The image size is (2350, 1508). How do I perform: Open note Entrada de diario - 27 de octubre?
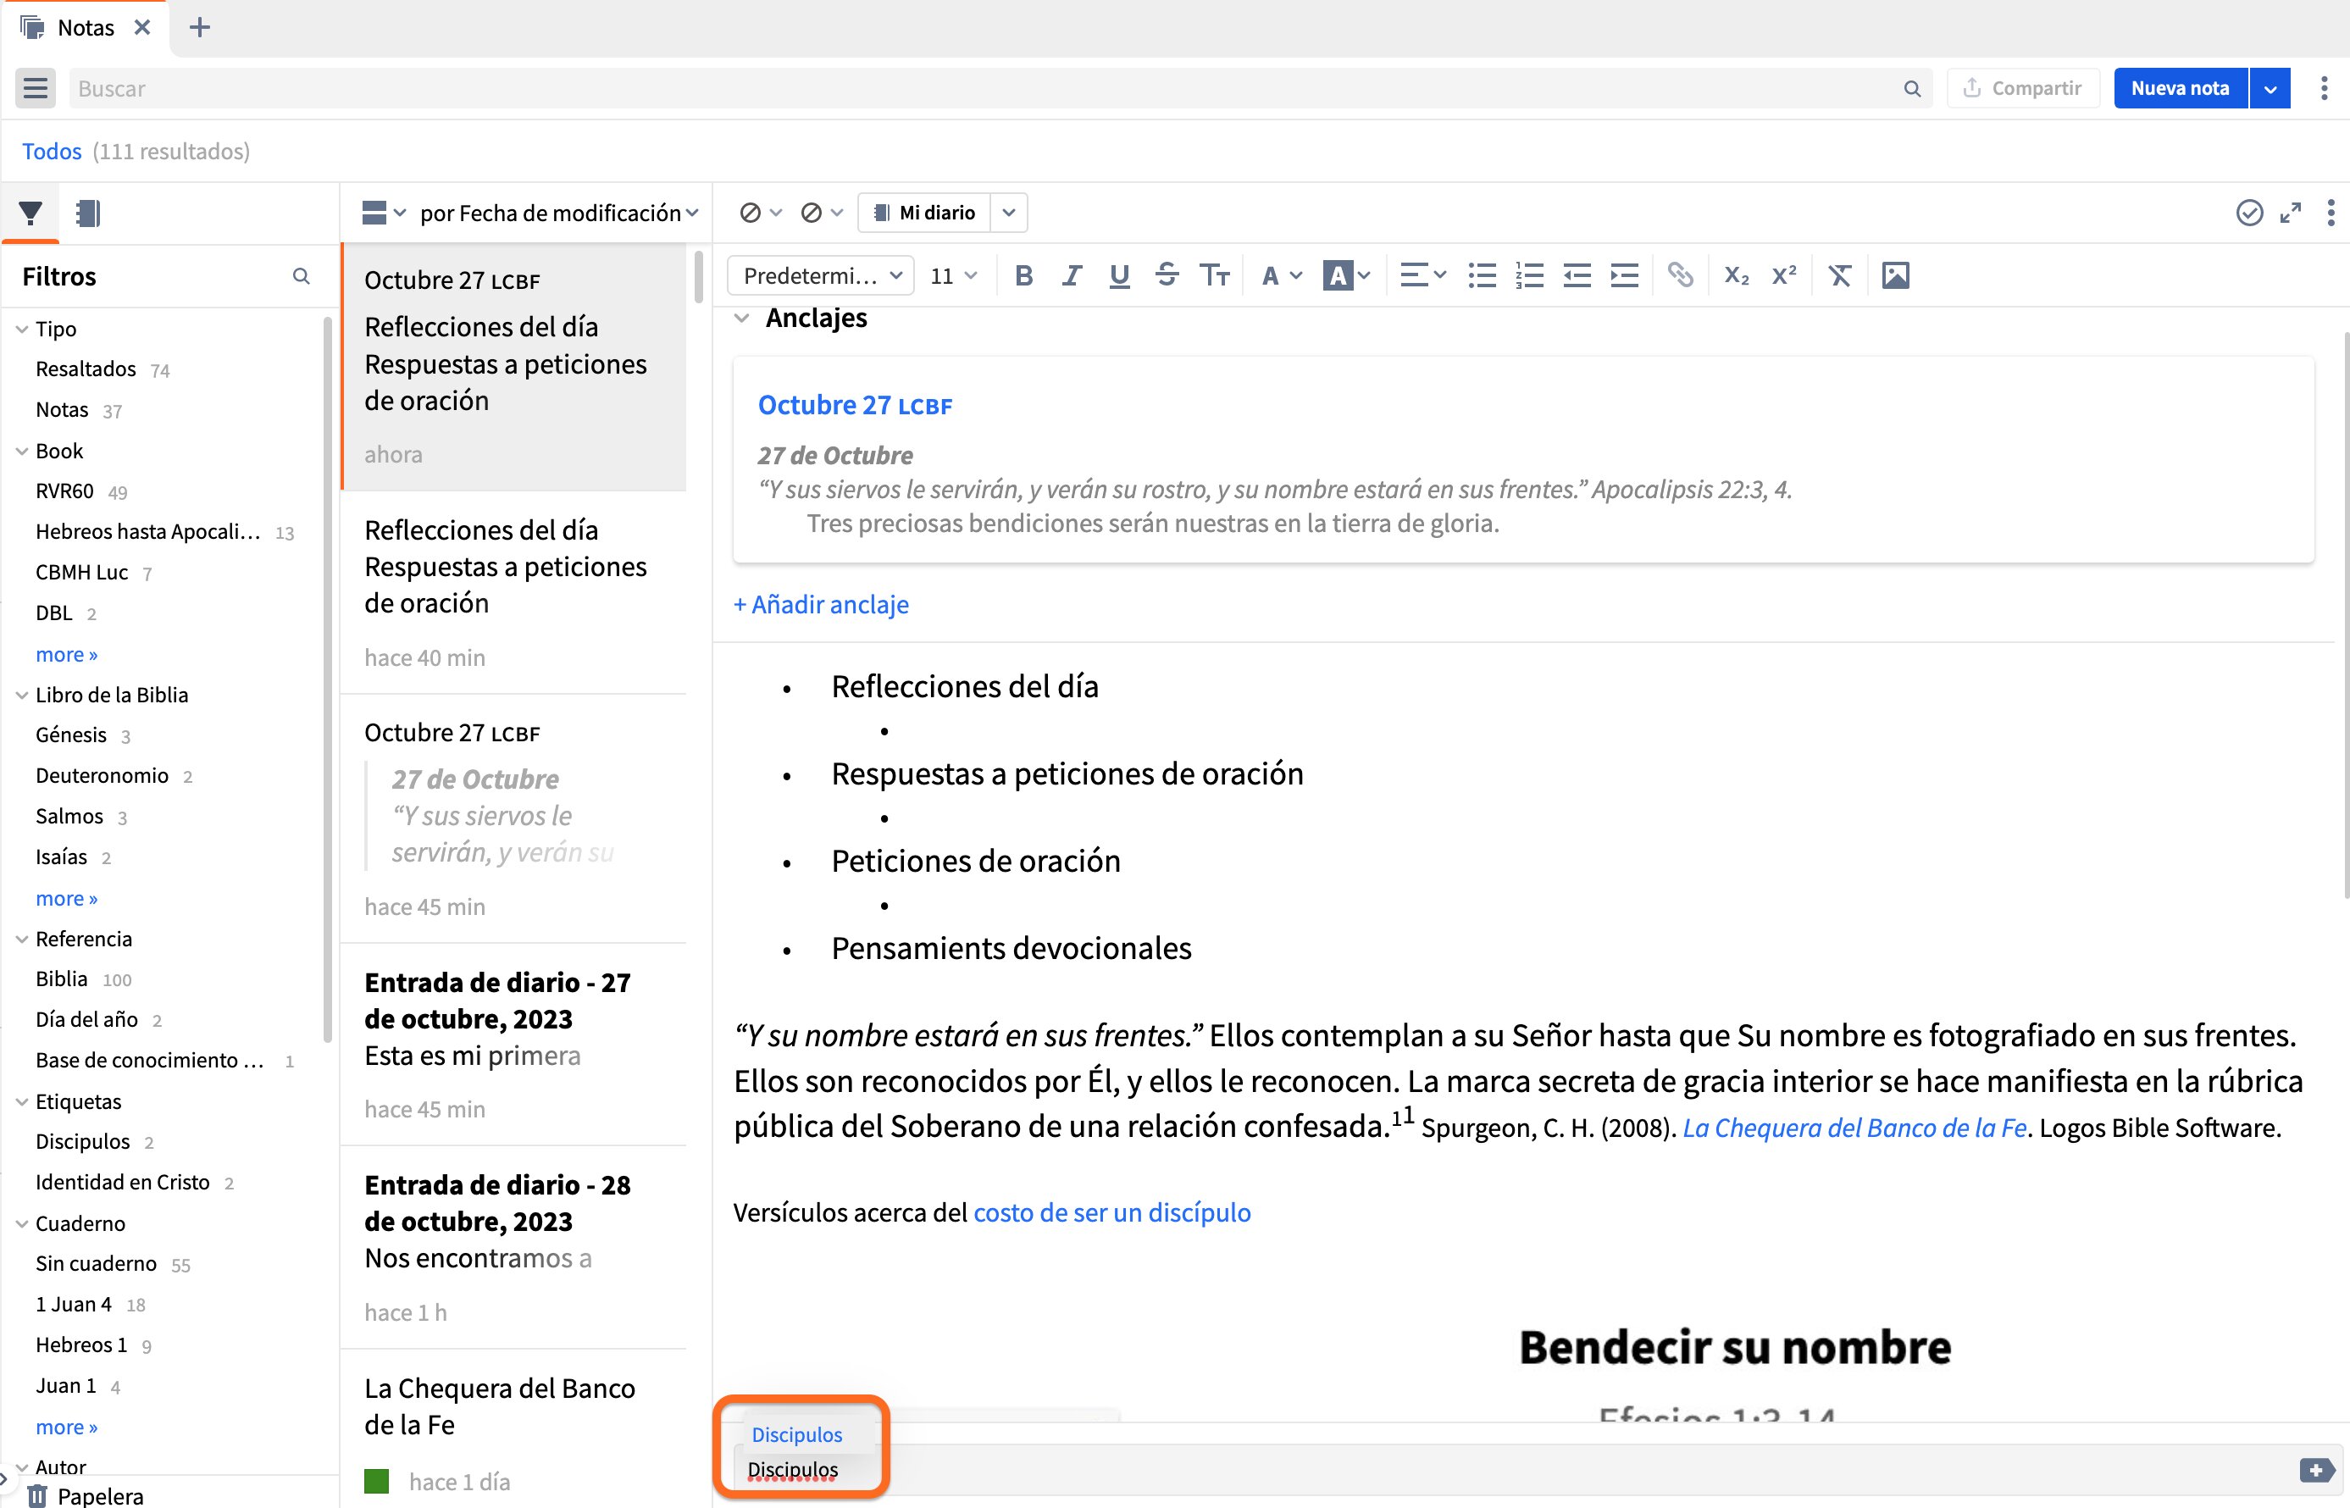(513, 1044)
